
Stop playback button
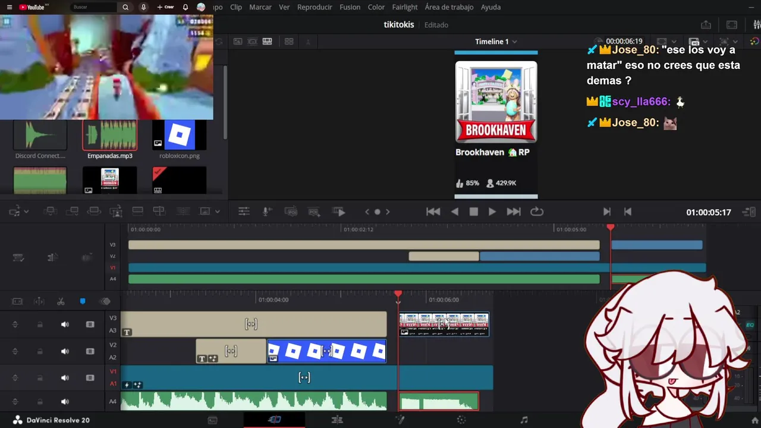coord(474,212)
